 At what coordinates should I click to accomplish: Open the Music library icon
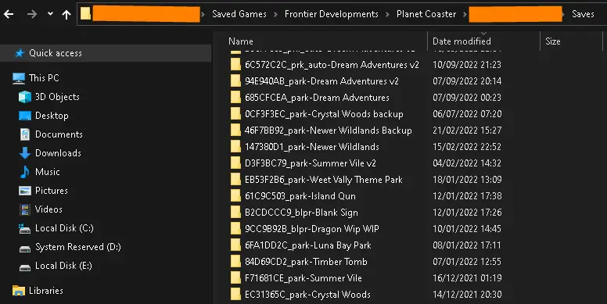pyautogui.click(x=25, y=172)
